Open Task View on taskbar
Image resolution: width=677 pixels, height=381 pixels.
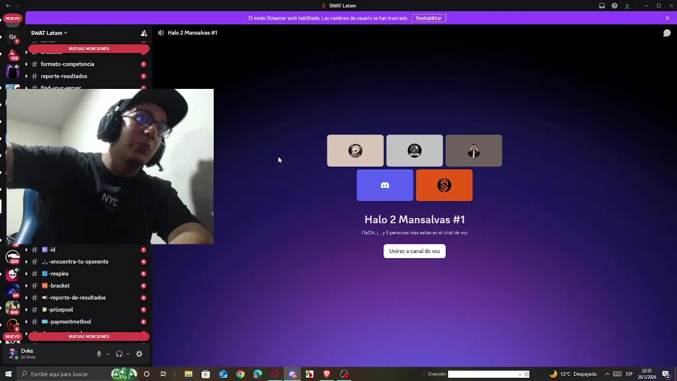click(163, 374)
